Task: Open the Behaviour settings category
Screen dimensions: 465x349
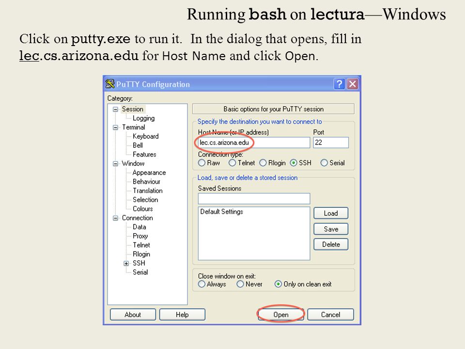Action: coord(146,181)
